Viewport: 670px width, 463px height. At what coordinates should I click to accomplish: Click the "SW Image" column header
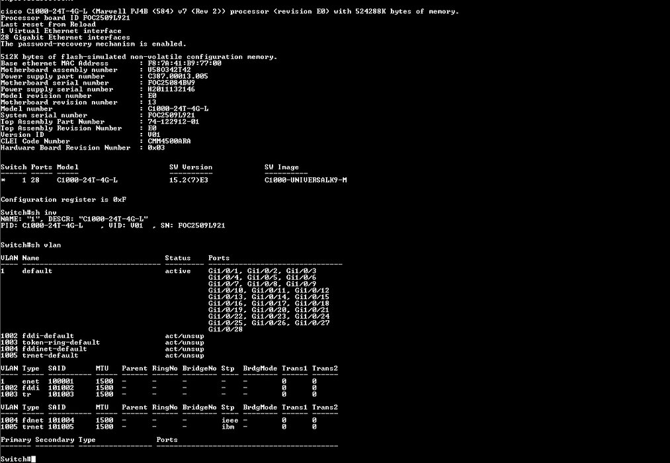click(x=282, y=167)
